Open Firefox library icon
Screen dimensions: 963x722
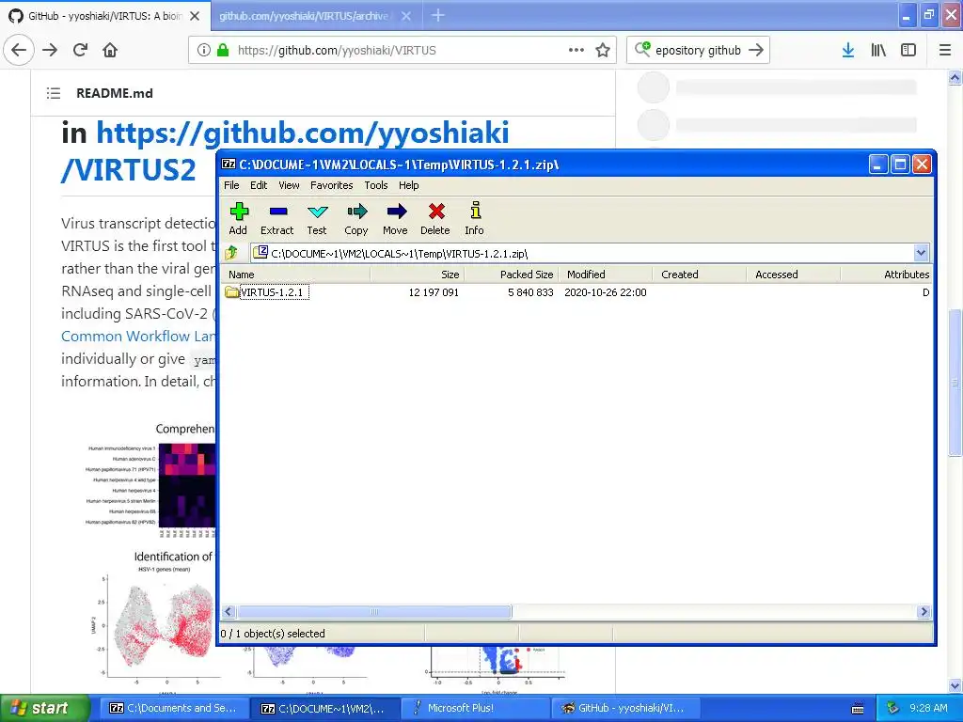click(878, 51)
